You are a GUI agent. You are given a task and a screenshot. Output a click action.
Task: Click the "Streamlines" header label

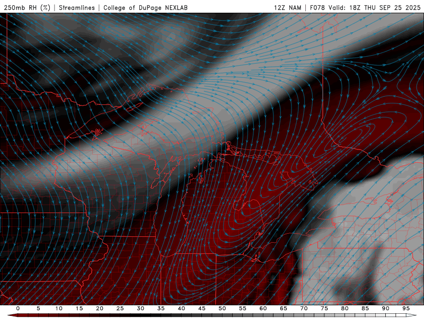point(77,7)
